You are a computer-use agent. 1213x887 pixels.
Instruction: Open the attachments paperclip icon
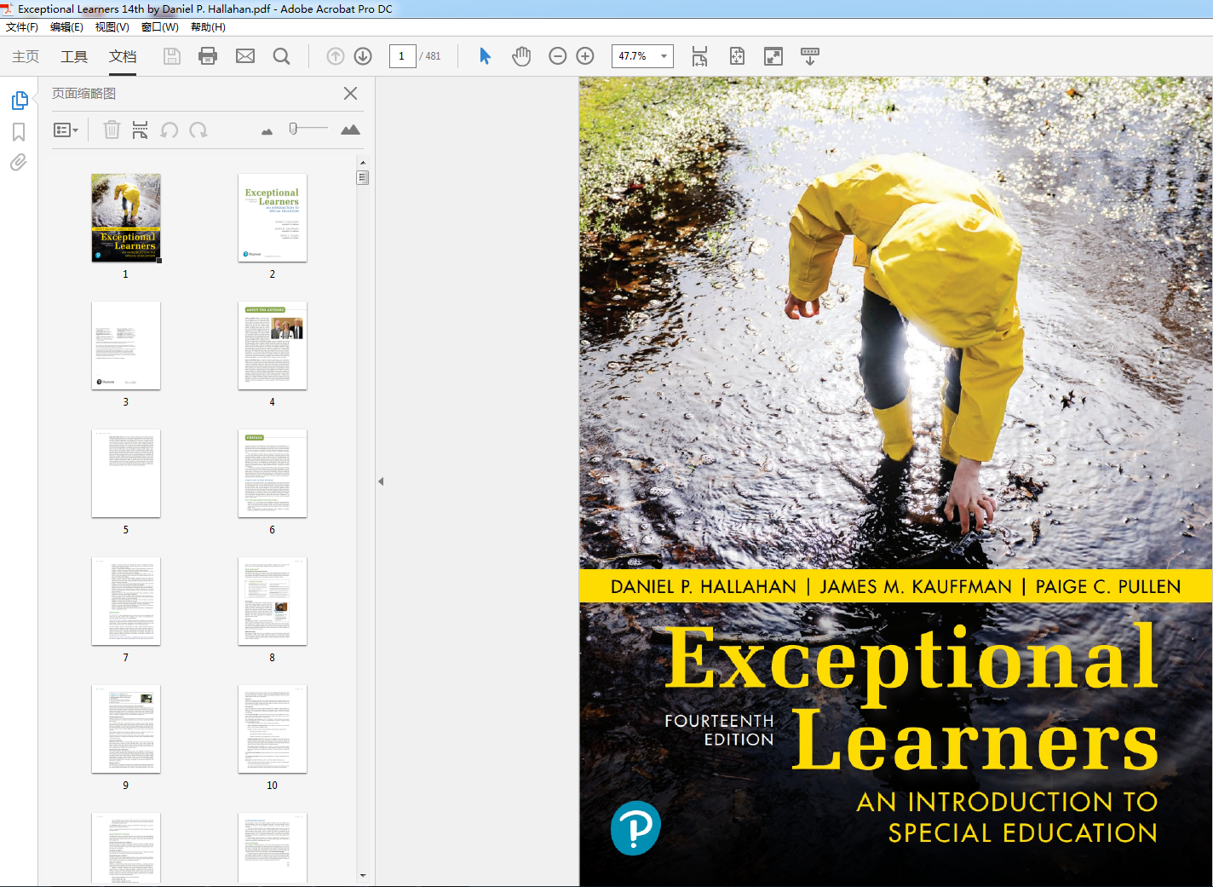(19, 162)
